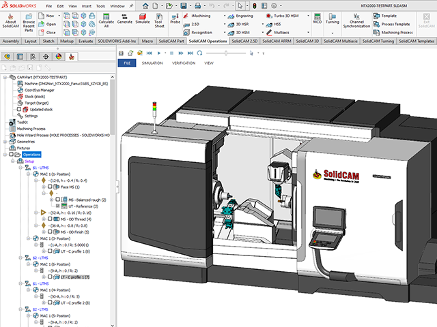Viewport: 437px width, 327px height.
Task: Click the simulation loop icon
Action: pyautogui.click(x=199, y=53)
